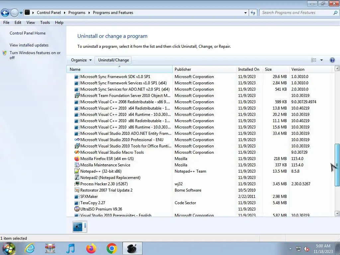The width and height of the screenshot is (340, 255).
Task: Open the recent pages dropdown arrow
Action: click(21, 13)
